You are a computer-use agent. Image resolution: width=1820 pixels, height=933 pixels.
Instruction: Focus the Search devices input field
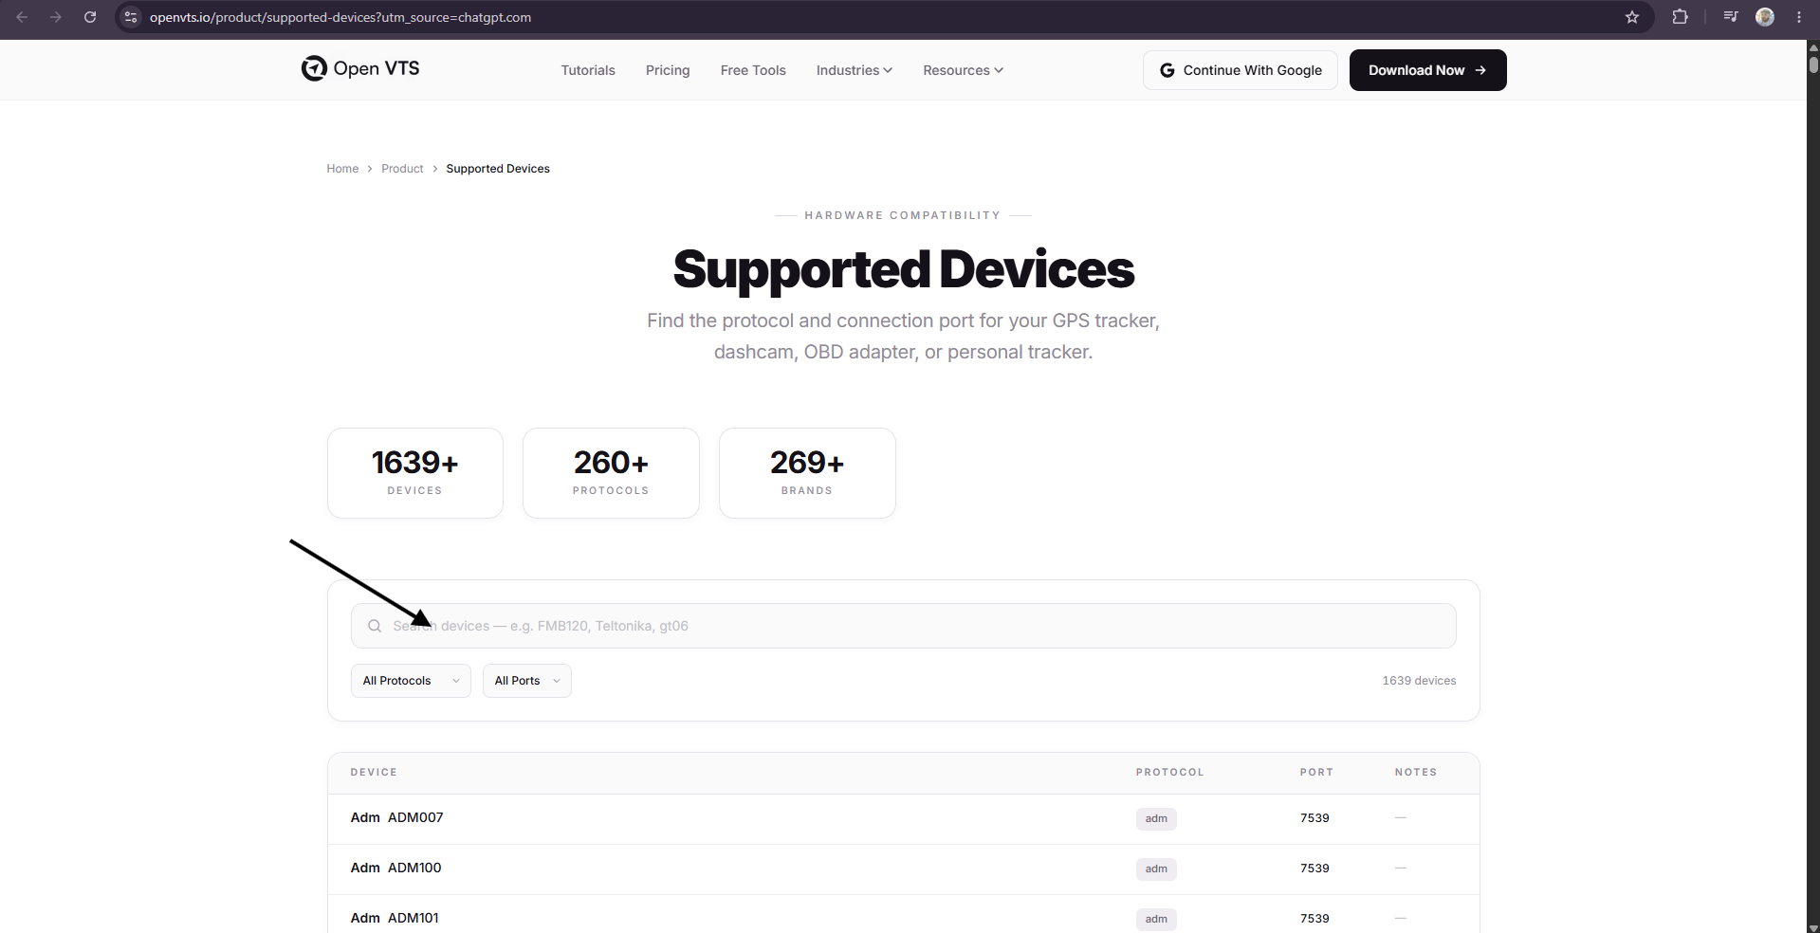pyautogui.click(x=904, y=626)
